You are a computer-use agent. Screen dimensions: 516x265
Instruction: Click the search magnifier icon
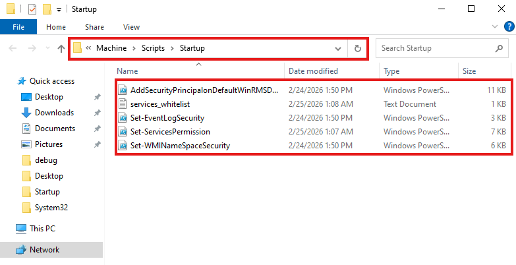coord(499,48)
